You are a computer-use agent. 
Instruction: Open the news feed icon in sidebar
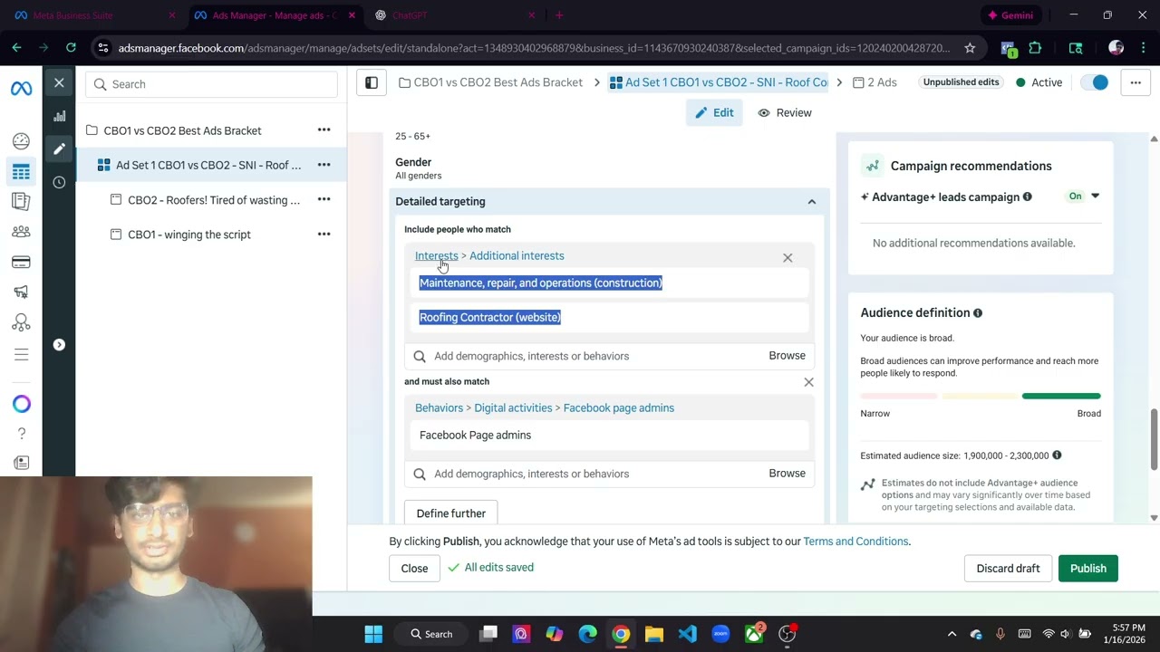click(x=21, y=463)
